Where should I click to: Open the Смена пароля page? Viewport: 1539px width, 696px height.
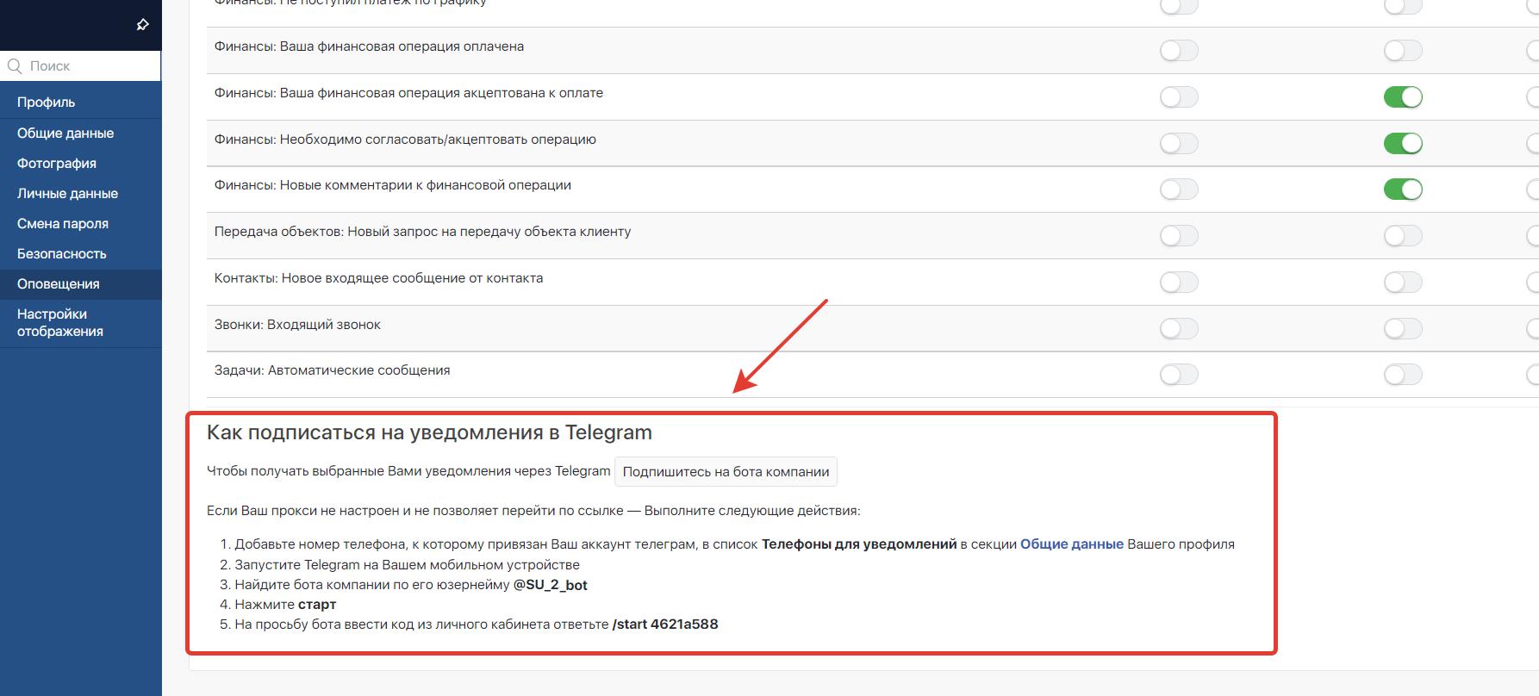click(x=63, y=224)
